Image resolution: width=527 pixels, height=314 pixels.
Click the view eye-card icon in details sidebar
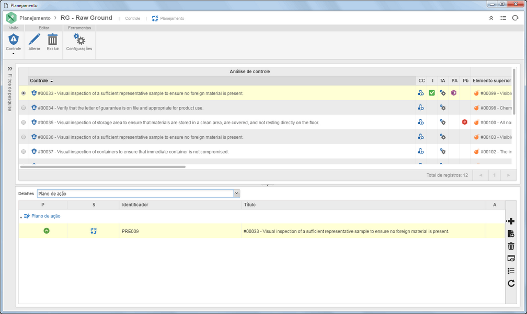[511, 258]
